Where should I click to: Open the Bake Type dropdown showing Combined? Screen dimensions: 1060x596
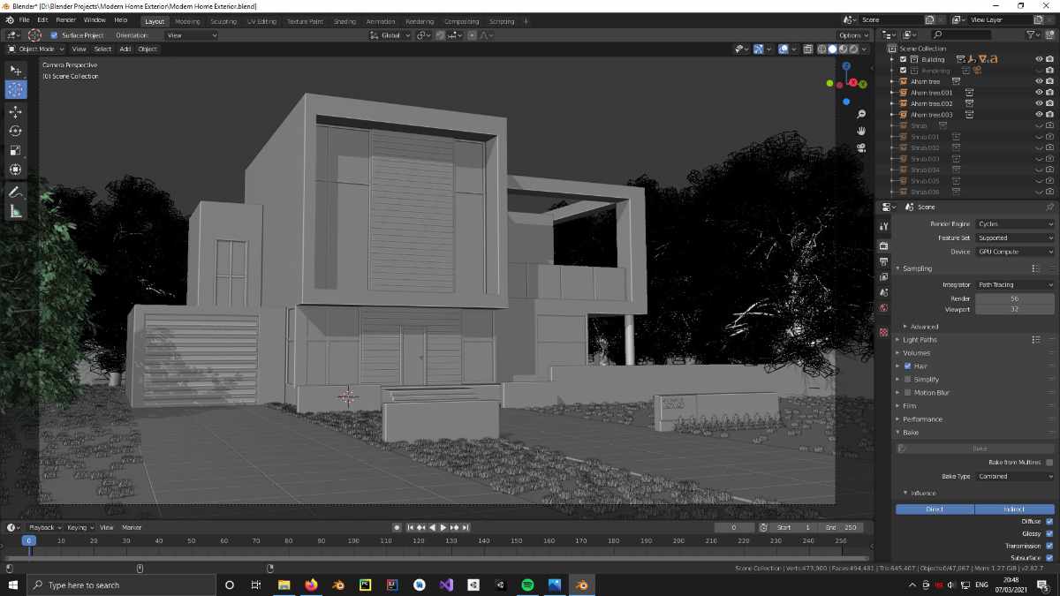pyautogui.click(x=1014, y=476)
